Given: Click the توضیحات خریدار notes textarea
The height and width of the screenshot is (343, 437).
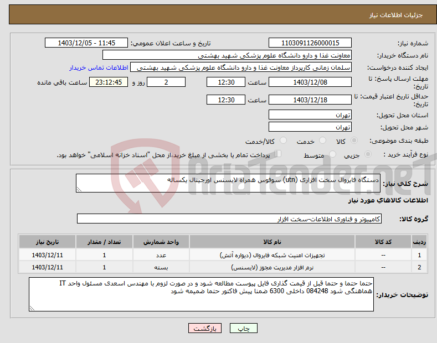Looking at the screenshot, I should [201, 294].
